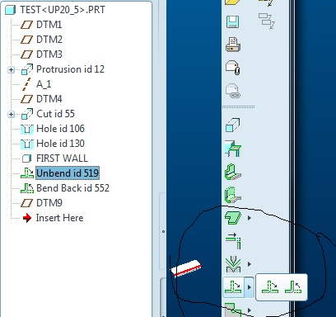Click the Extend wall icon
Viewport: 336px width, 317px height.
point(233,241)
